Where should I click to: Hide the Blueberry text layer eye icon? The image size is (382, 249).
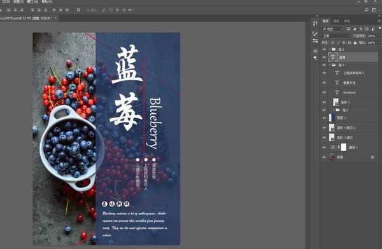[324, 93]
